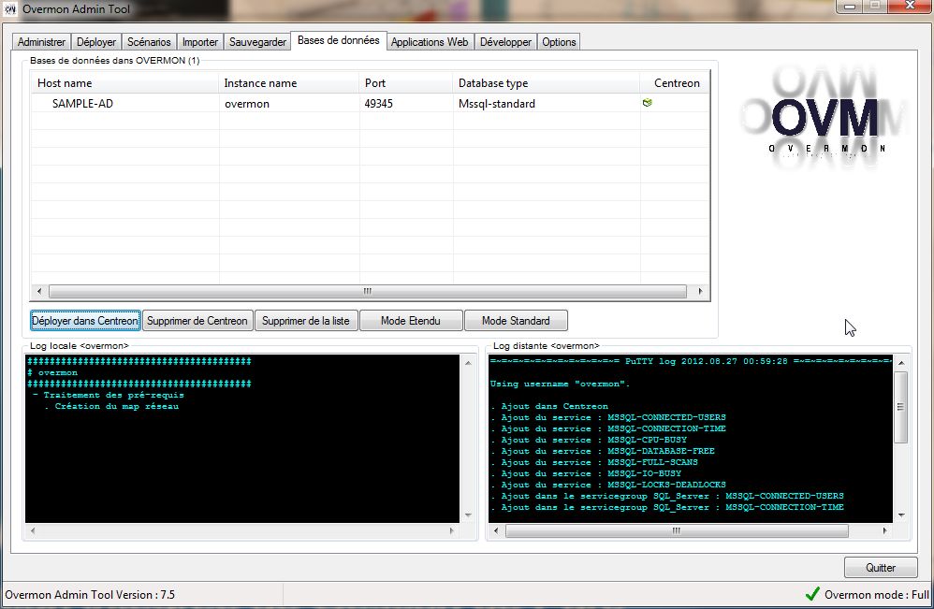Click the Supprimer de Centreon button

[197, 321]
